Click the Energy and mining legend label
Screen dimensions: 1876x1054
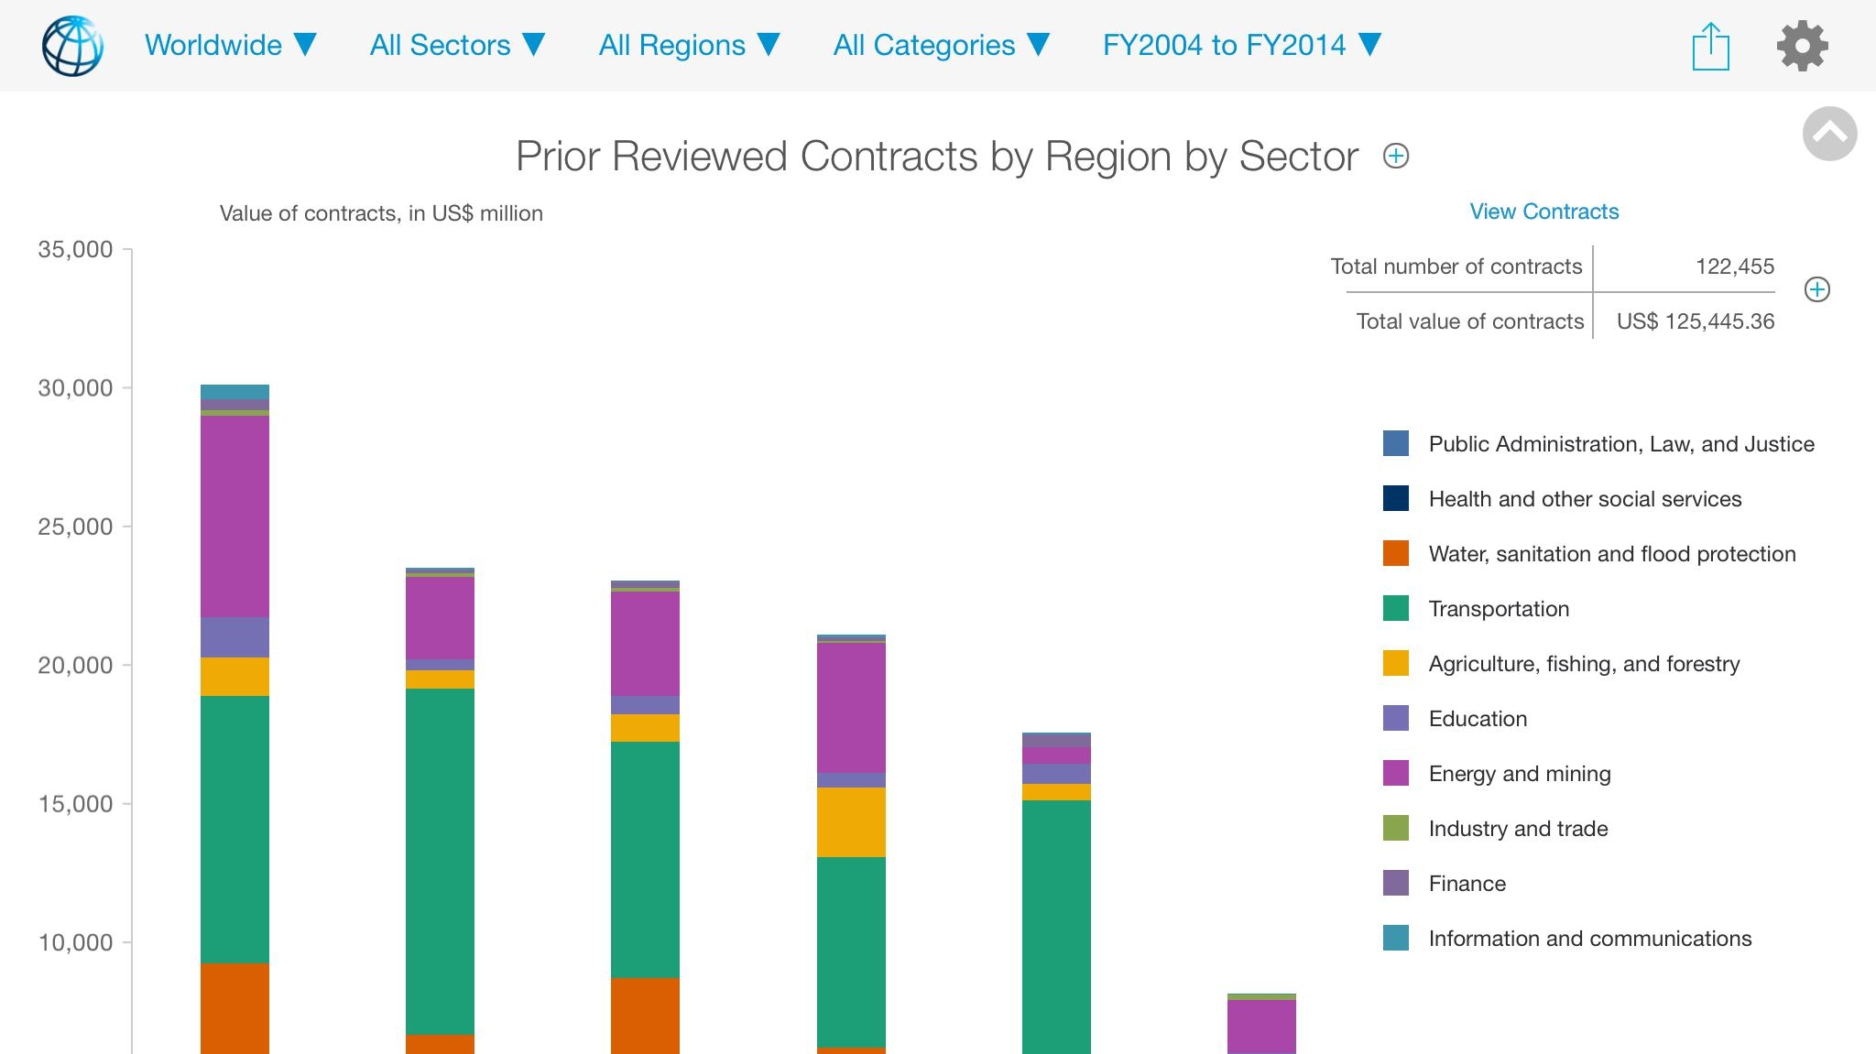1520,775
